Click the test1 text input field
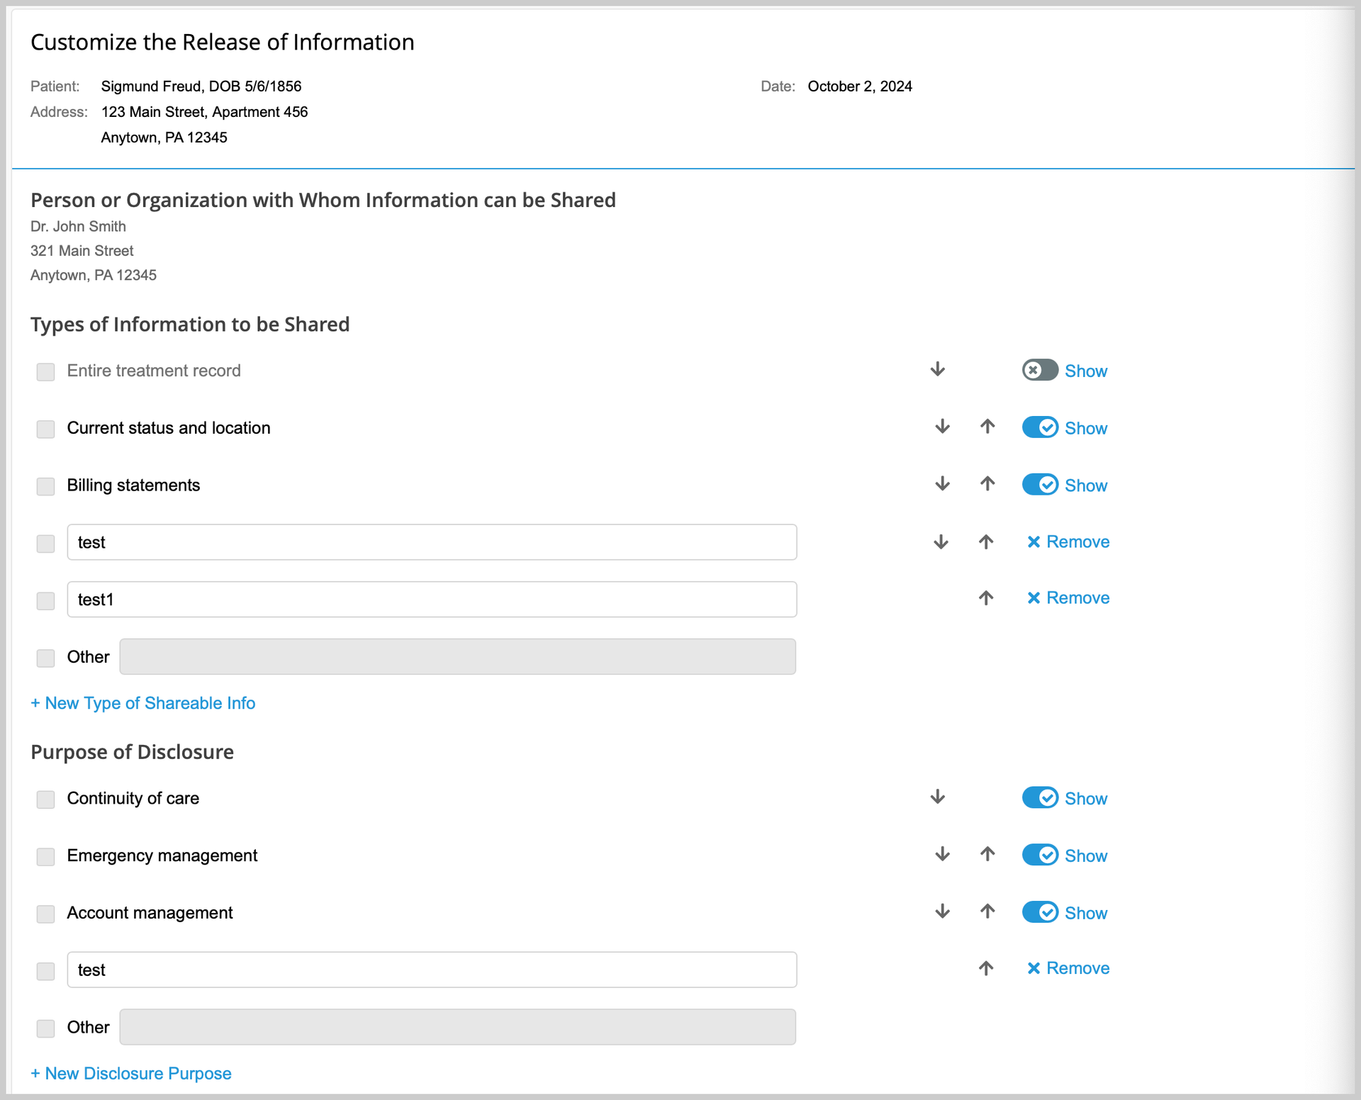This screenshot has width=1361, height=1100. tap(431, 600)
